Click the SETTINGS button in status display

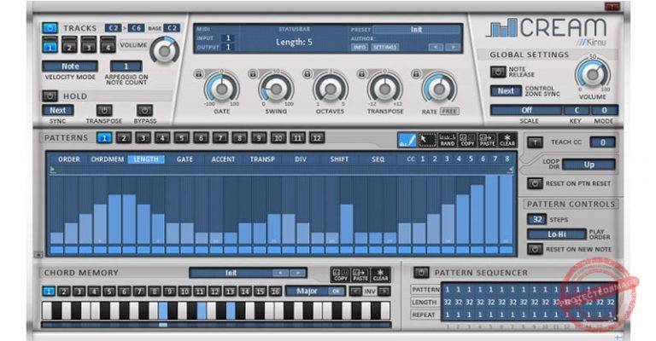click(384, 47)
